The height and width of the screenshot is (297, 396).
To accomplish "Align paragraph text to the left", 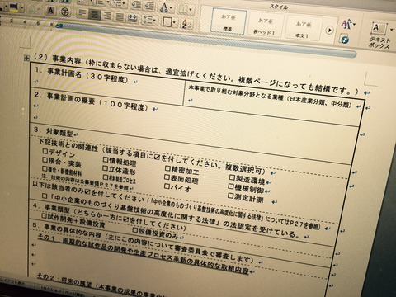I will 82,13.
